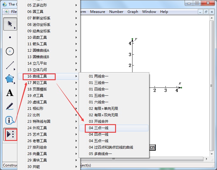Image resolution: width=217 pixels, height=170 pixels.
Task: Select the Compass circle tool
Action: [10, 51]
